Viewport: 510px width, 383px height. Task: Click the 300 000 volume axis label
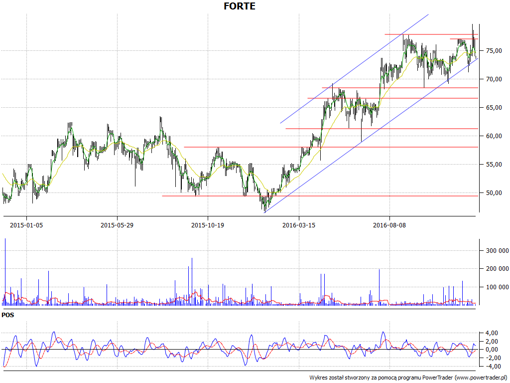pos(497,250)
